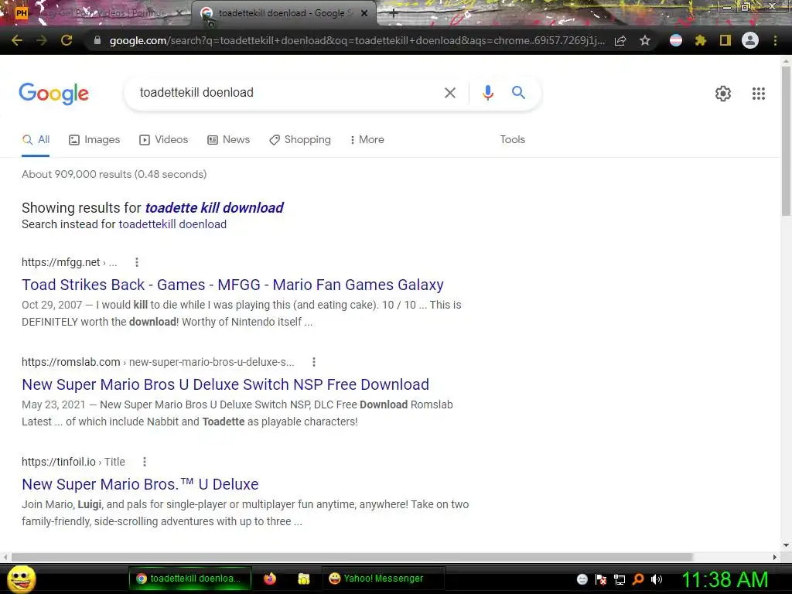Open the smiley face start button
This screenshot has height=594, width=792.
point(22,579)
